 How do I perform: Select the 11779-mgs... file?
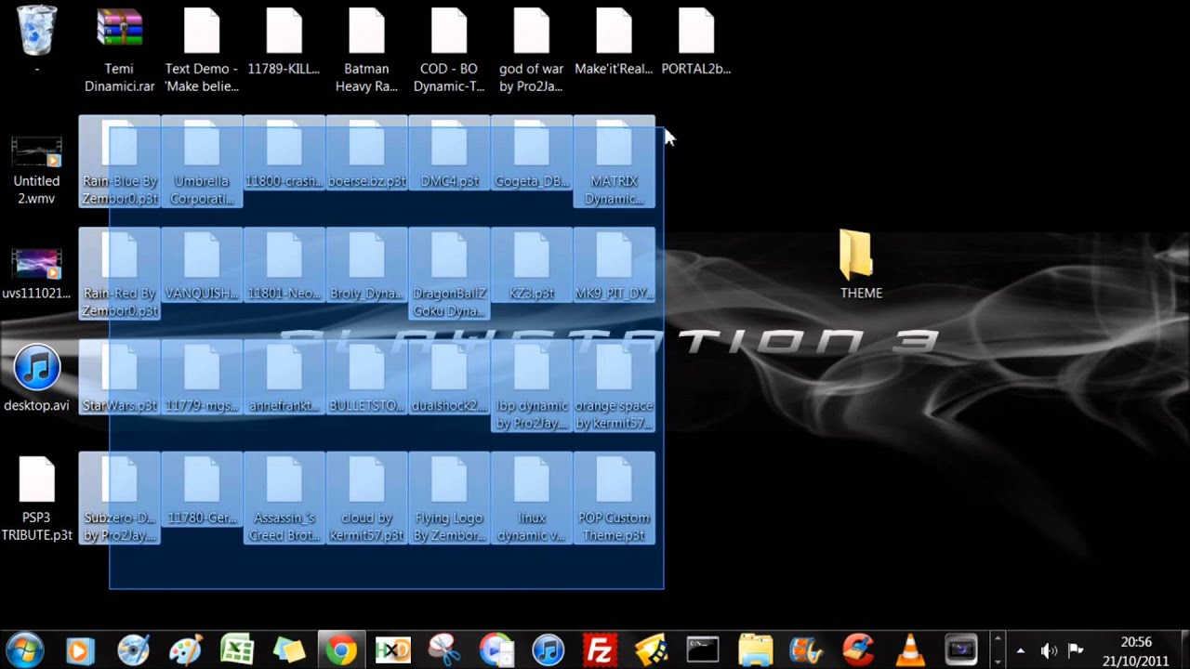[202, 378]
